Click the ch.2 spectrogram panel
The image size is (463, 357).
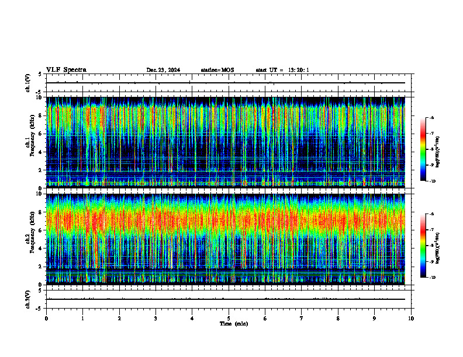point(226,239)
